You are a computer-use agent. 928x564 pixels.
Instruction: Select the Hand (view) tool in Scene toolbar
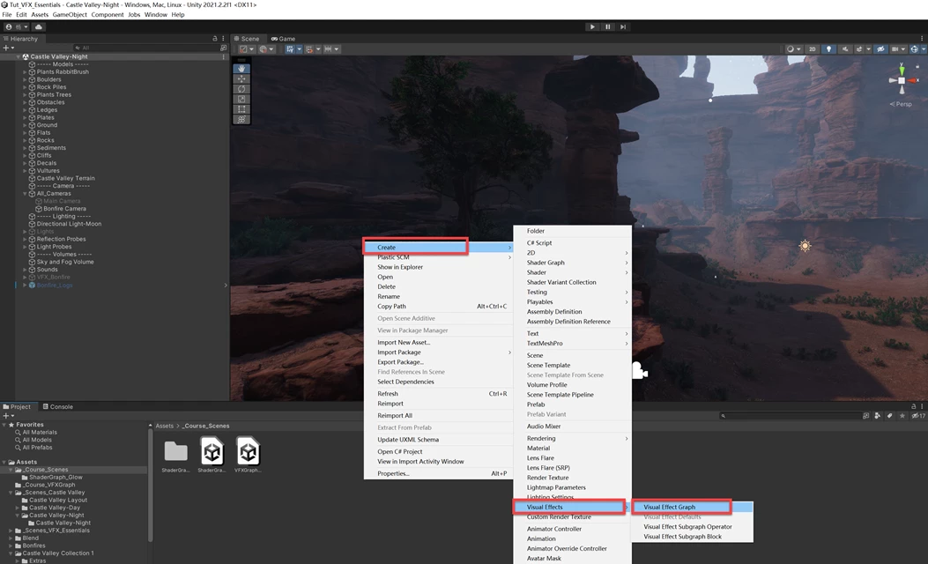click(241, 69)
